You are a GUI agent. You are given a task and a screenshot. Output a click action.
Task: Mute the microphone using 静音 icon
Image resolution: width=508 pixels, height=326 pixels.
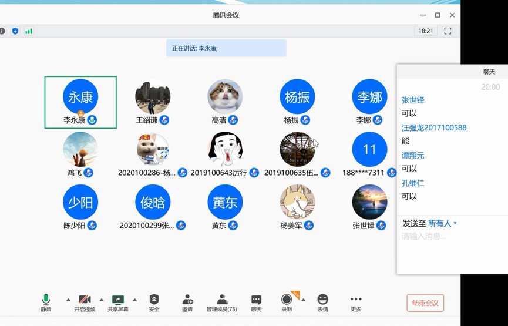(x=46, y=300)
